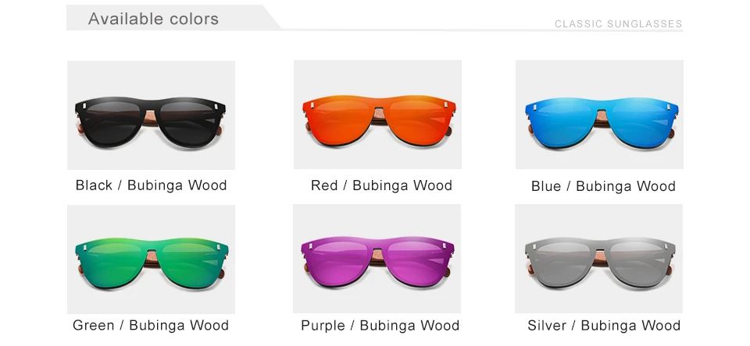Click the Available colors heading
This screenshot has width=750, height=346.
[154, 19]
